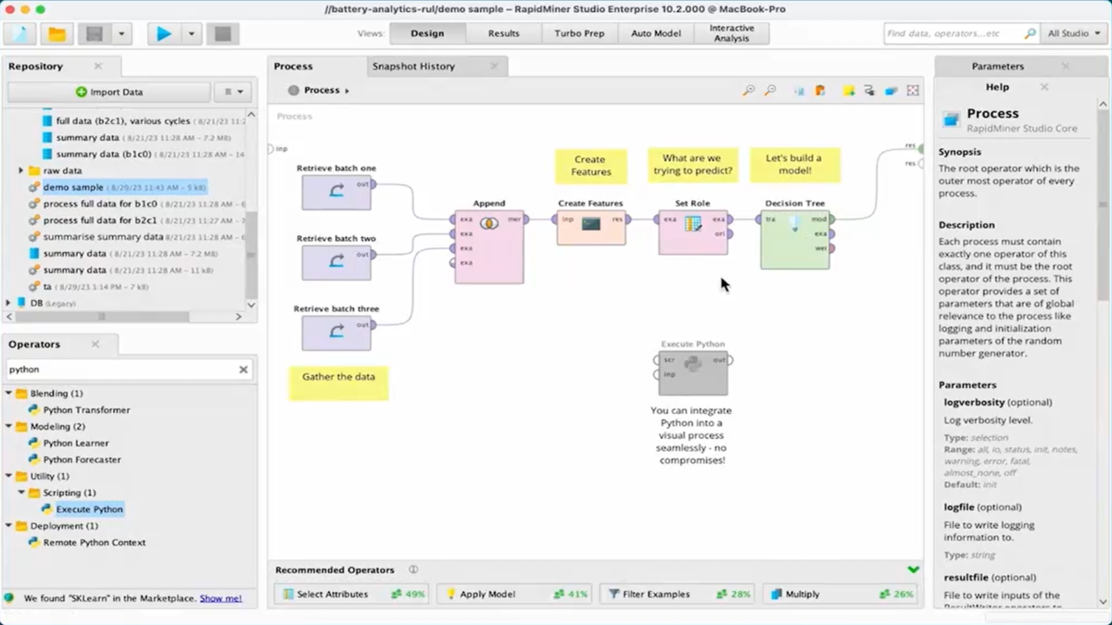Screen dimensions: 1112x625
Task: Zoom in on the process canvas
Action: pyautogui.click(x=749, y=90)
